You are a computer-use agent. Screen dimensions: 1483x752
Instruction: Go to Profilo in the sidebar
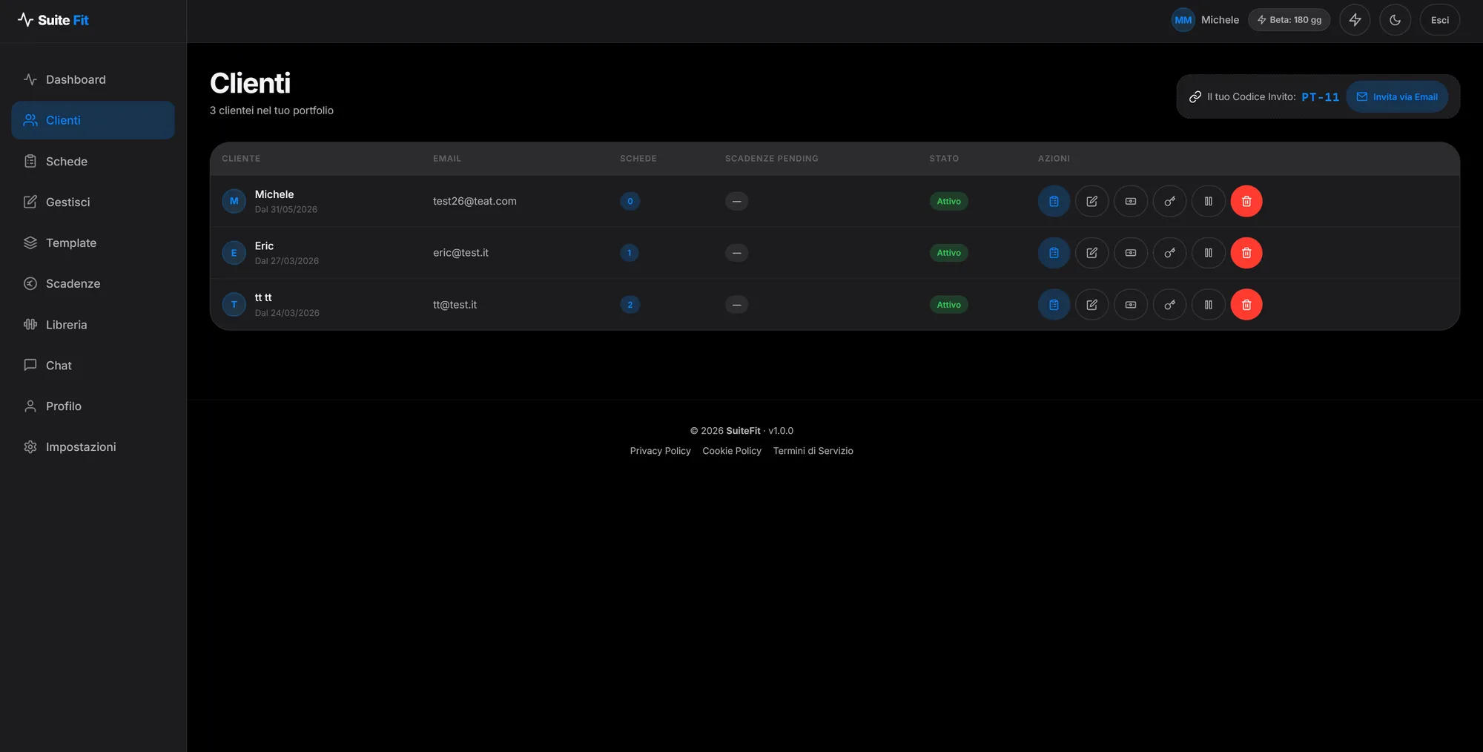93,406
